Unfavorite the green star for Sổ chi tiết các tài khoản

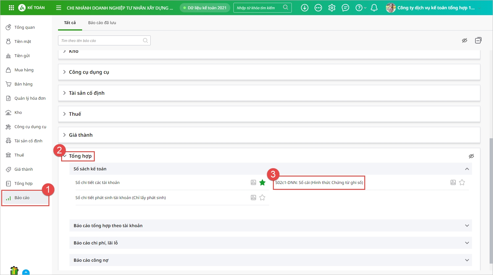click(262, 182)
